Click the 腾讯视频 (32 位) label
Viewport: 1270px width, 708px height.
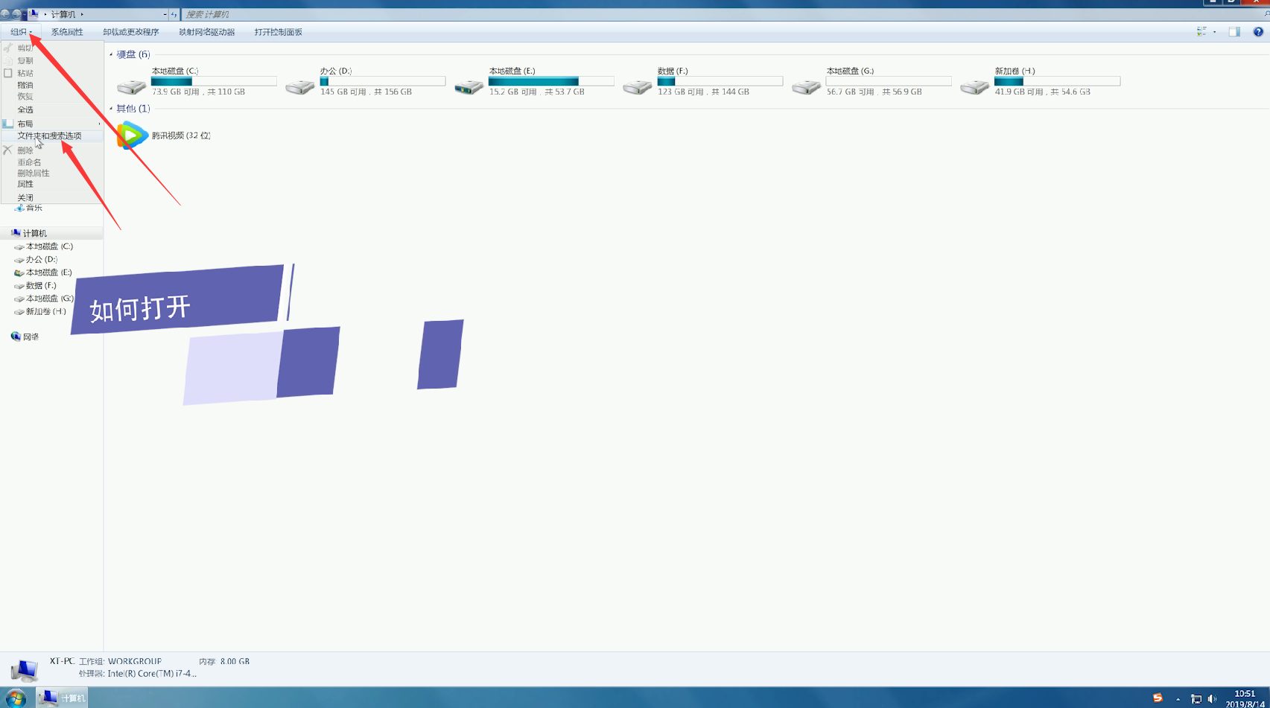[x=181, y=135]
